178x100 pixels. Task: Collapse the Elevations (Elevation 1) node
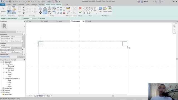pyautogui.click(x=4, y=78)
